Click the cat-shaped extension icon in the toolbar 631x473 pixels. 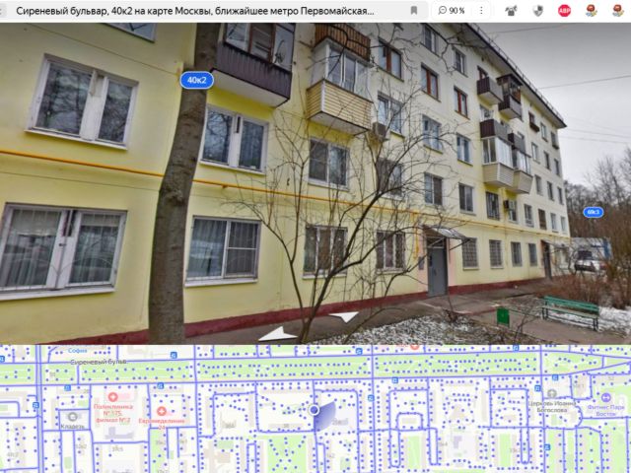(511, 11)
